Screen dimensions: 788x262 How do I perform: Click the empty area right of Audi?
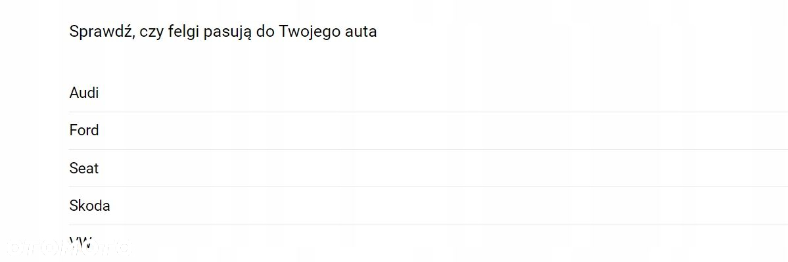tap(443, 93)
